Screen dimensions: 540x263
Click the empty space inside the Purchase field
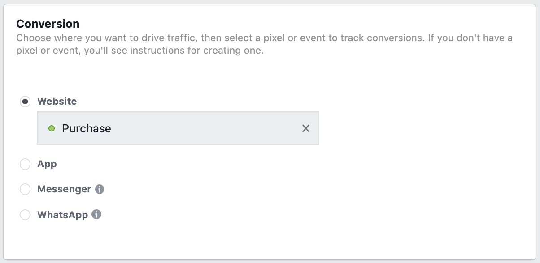[x=206, y=128]
